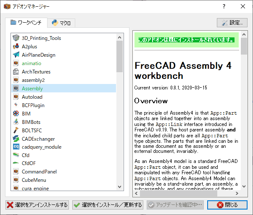Click the A2plus workbench icon
Viewport: 253px width, 215px height.
point(16,47)
